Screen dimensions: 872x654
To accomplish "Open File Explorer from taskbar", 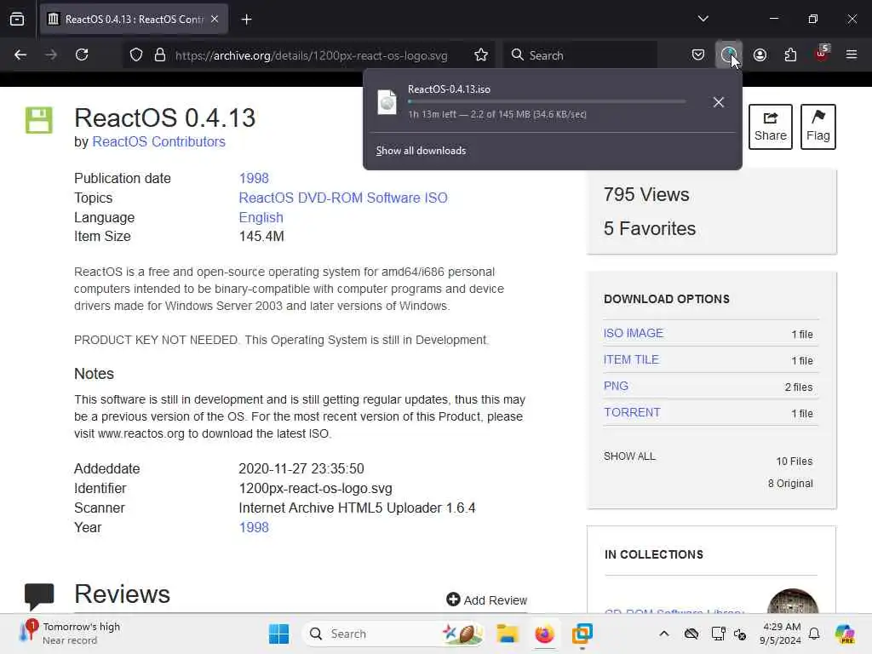I will pos(508,634).
